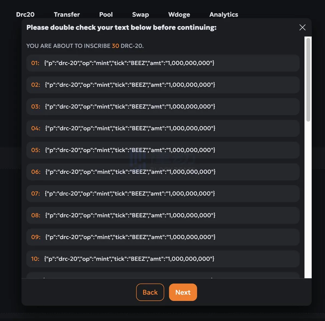Screen dimensions: 325x321
Task: Select inscription row 09
Action: (x=163, y=237)
